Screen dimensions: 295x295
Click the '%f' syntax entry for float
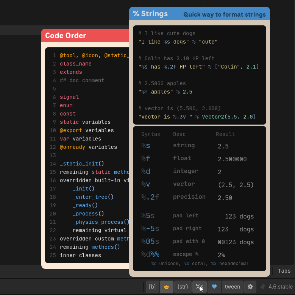146,159
